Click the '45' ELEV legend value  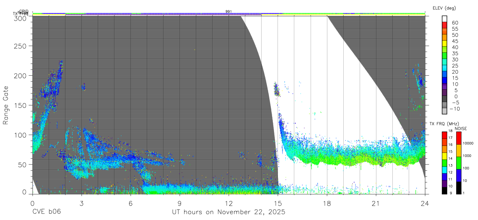click(x=455, y=41)
